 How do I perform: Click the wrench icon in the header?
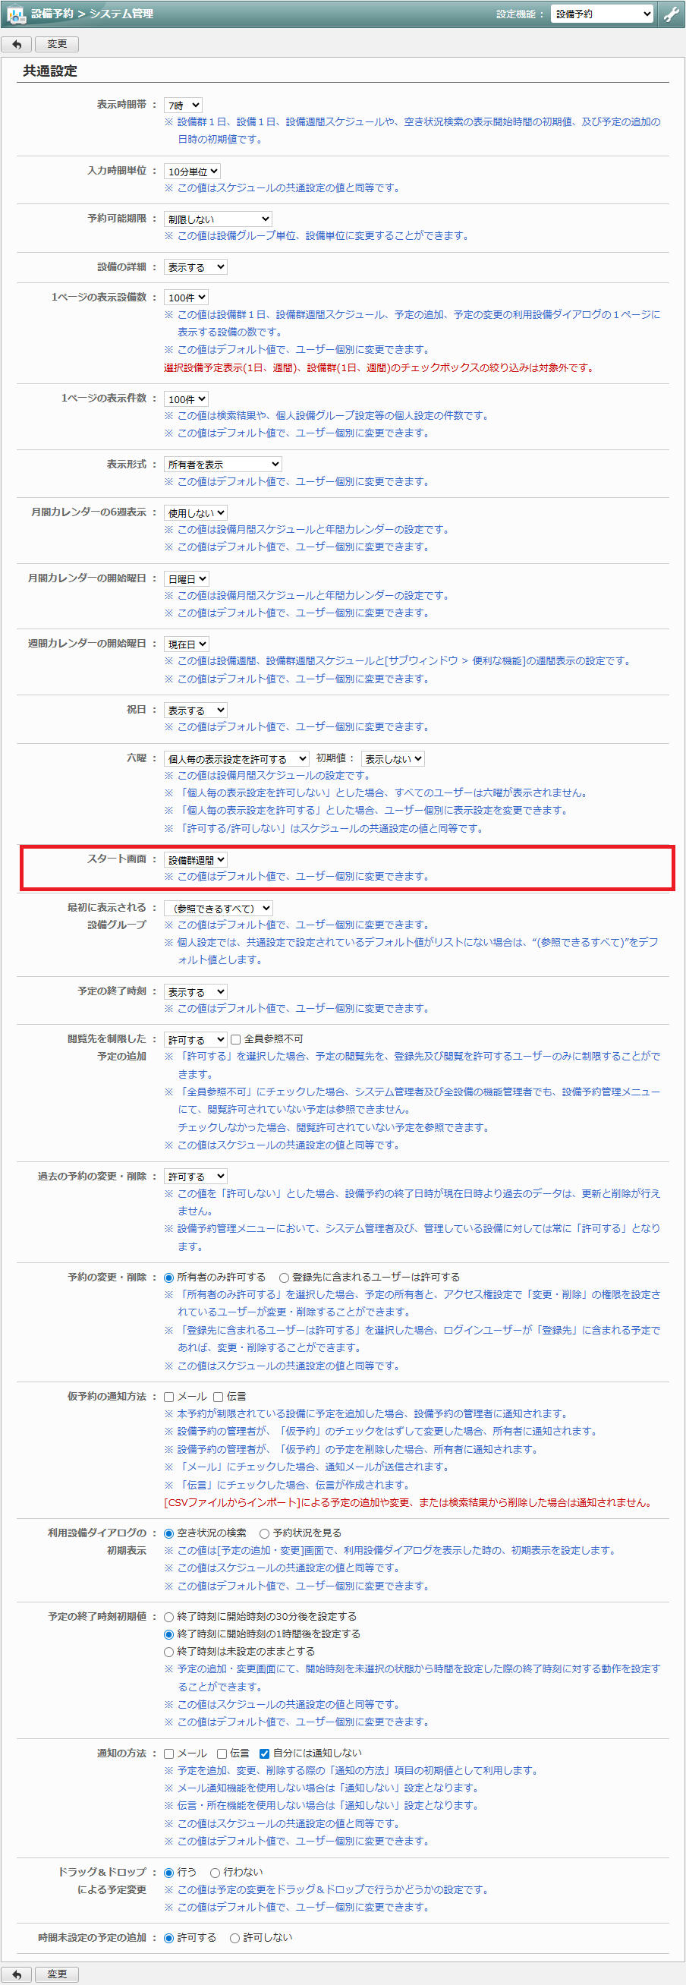(672, 14)
